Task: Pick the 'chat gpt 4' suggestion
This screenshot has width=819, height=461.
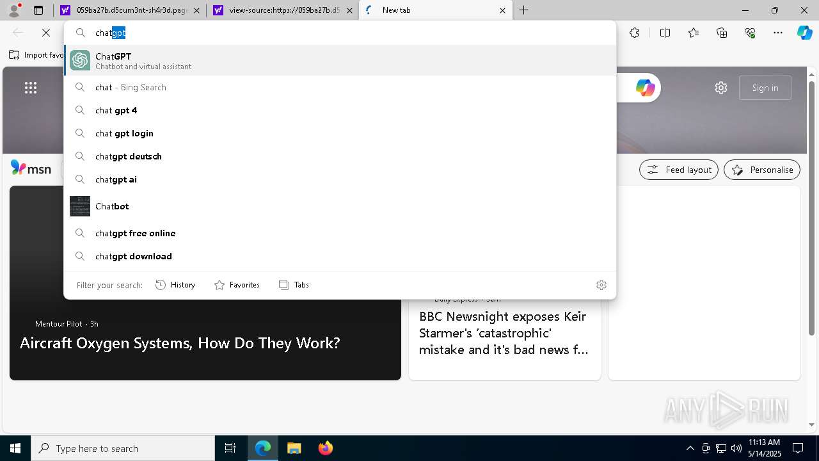Action: coord(340,110)
